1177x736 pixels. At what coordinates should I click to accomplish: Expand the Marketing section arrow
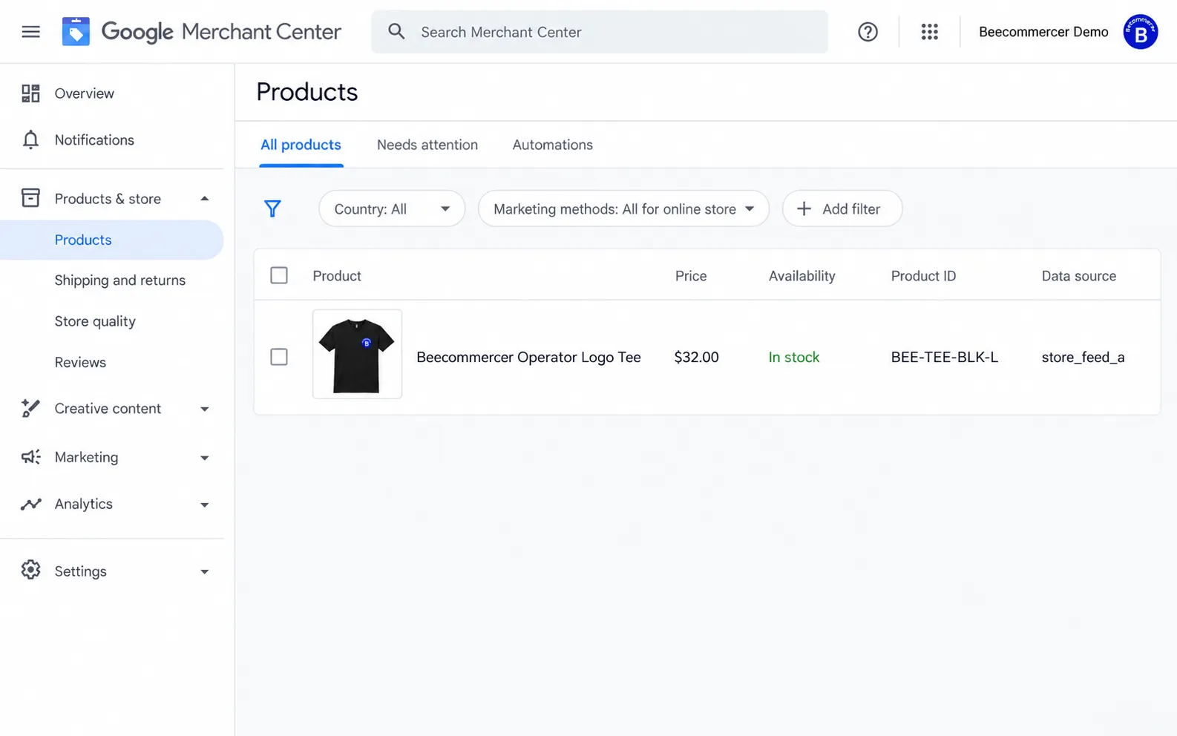(x=205, y=458)
